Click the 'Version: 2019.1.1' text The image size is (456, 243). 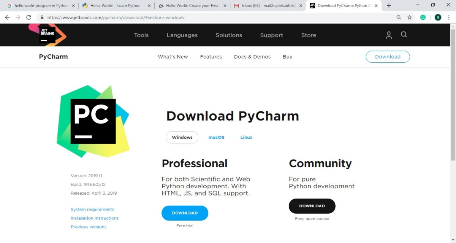tap(86, 176)
